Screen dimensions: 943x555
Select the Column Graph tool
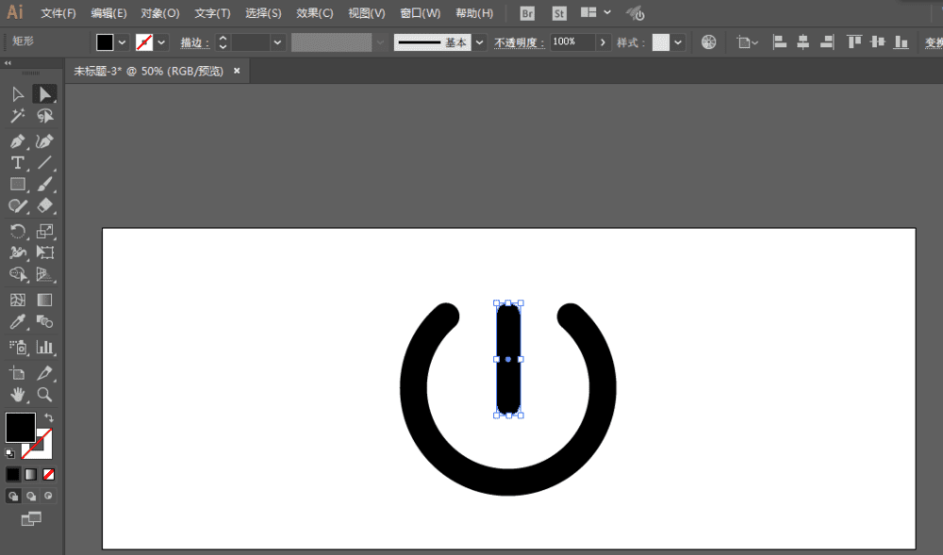click(44, 347)
